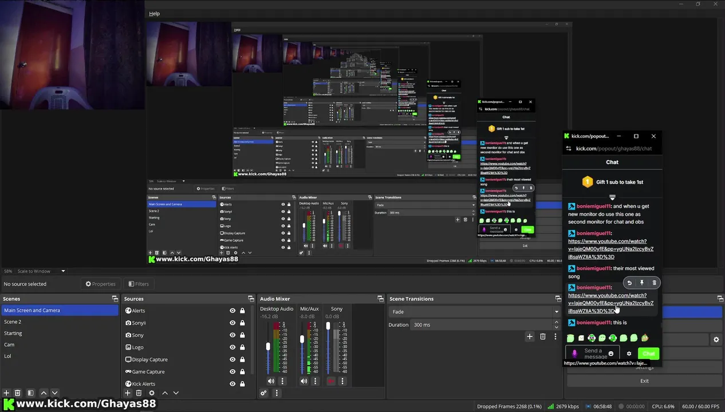Add a new source with the Sources plus icon
The image size is (725, 412).
[128, 393]
